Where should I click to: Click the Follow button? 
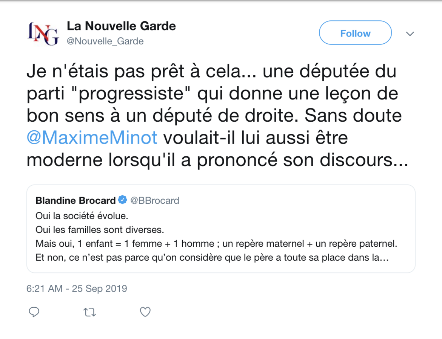coord(355,33)
